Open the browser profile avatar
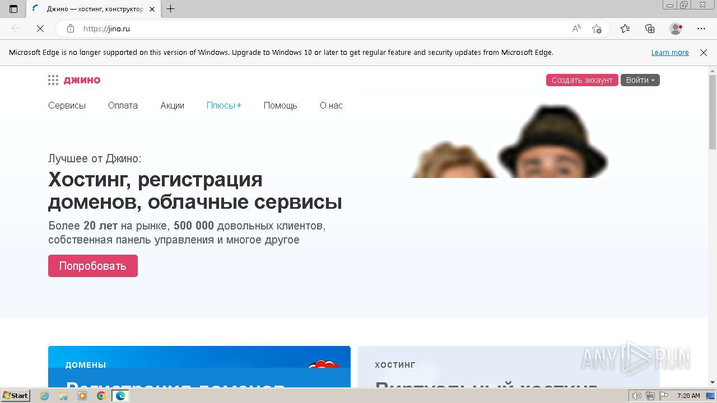 pos(676,29)
